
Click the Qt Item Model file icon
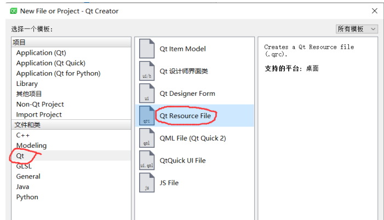(147, 49)
